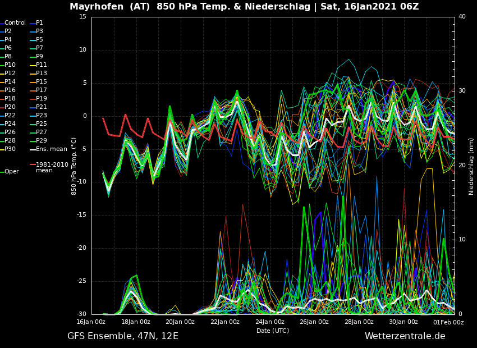Click the Date (UTC) axis title
The image size is (477, 348).
point(272,331)
